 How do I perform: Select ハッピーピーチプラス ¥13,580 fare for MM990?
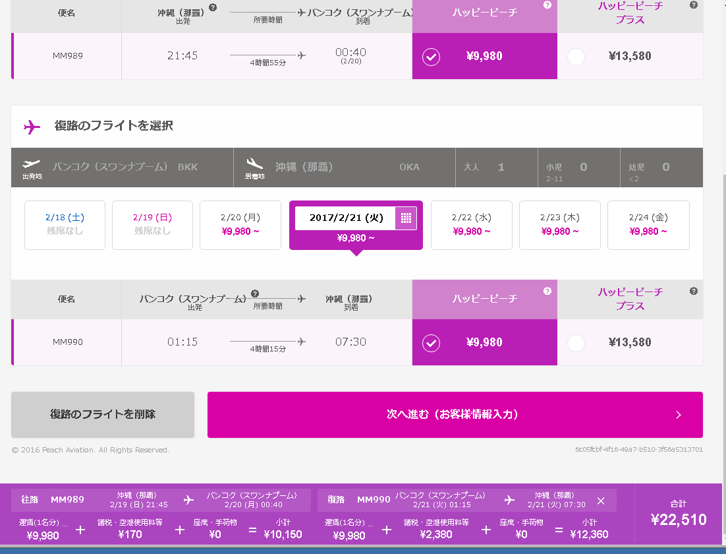(630, 342)
